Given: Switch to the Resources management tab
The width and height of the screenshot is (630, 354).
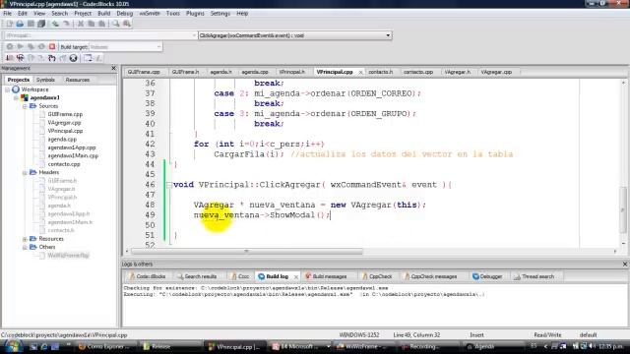Looking at the screenshot, I should click(78, 80).
